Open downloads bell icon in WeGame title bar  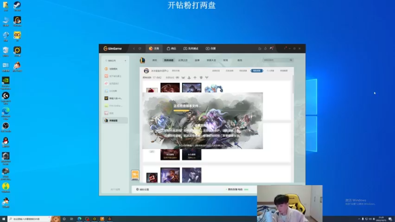coord(265,48)
